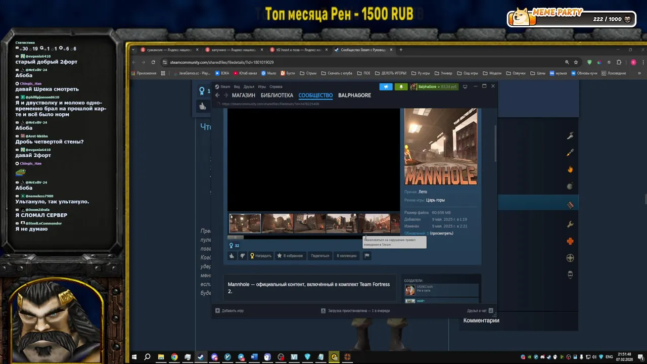647x364 pixels.
Task: Click the wrench class icon on guide sidebar
Action: 570,224
